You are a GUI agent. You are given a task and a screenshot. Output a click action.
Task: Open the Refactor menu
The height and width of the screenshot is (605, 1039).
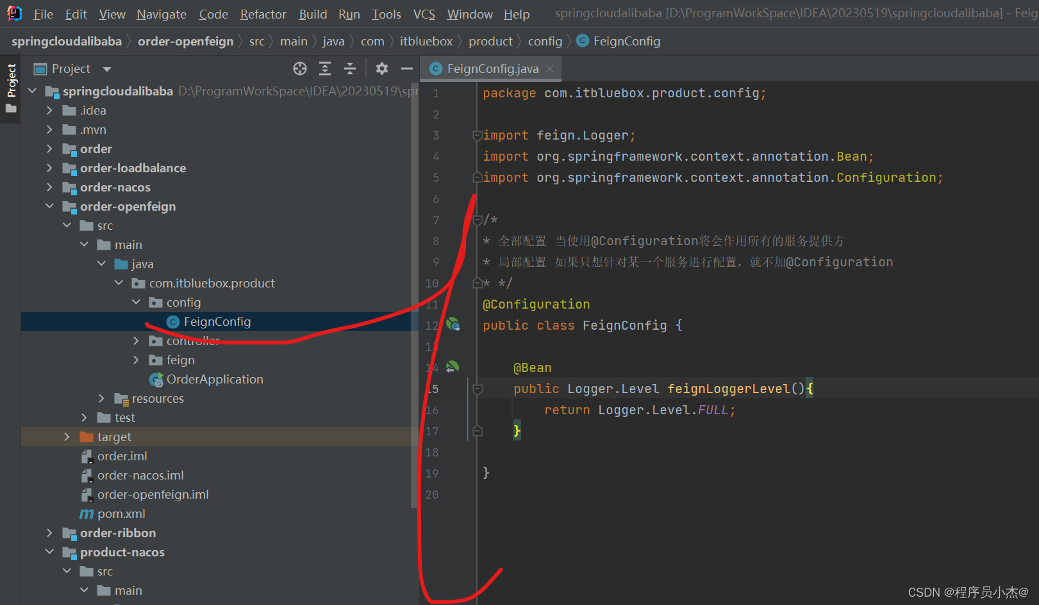pyautogui.click(x=263, y=14)
